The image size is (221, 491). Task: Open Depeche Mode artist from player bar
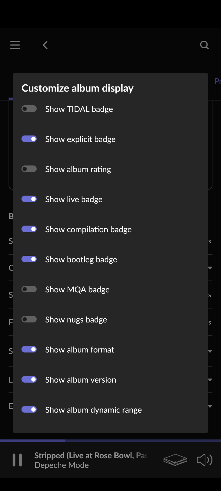coord(62,465)
